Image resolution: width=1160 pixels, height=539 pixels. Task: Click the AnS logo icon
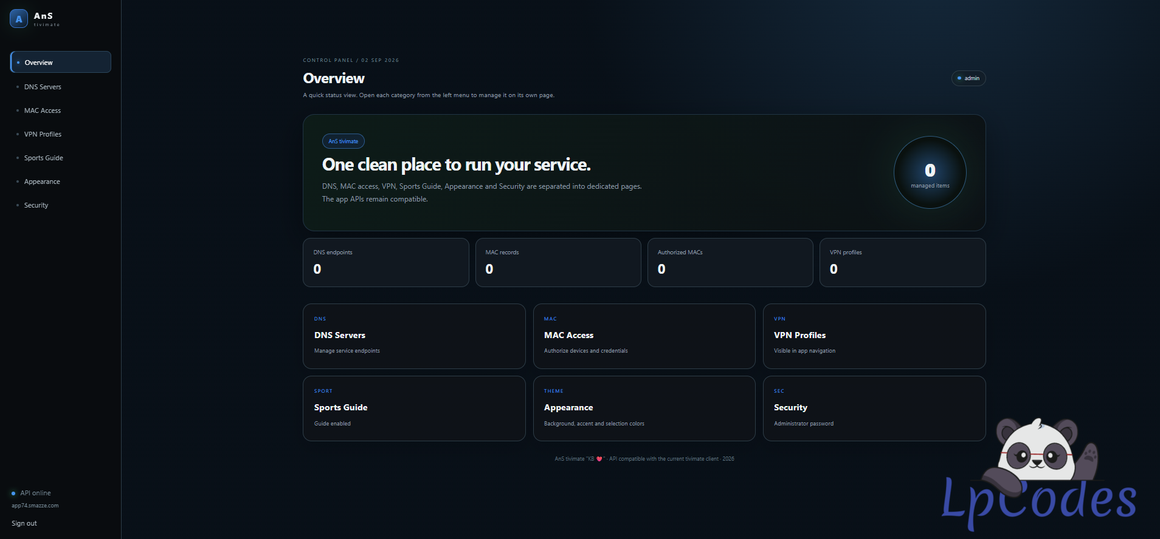(x=19, y=19)
